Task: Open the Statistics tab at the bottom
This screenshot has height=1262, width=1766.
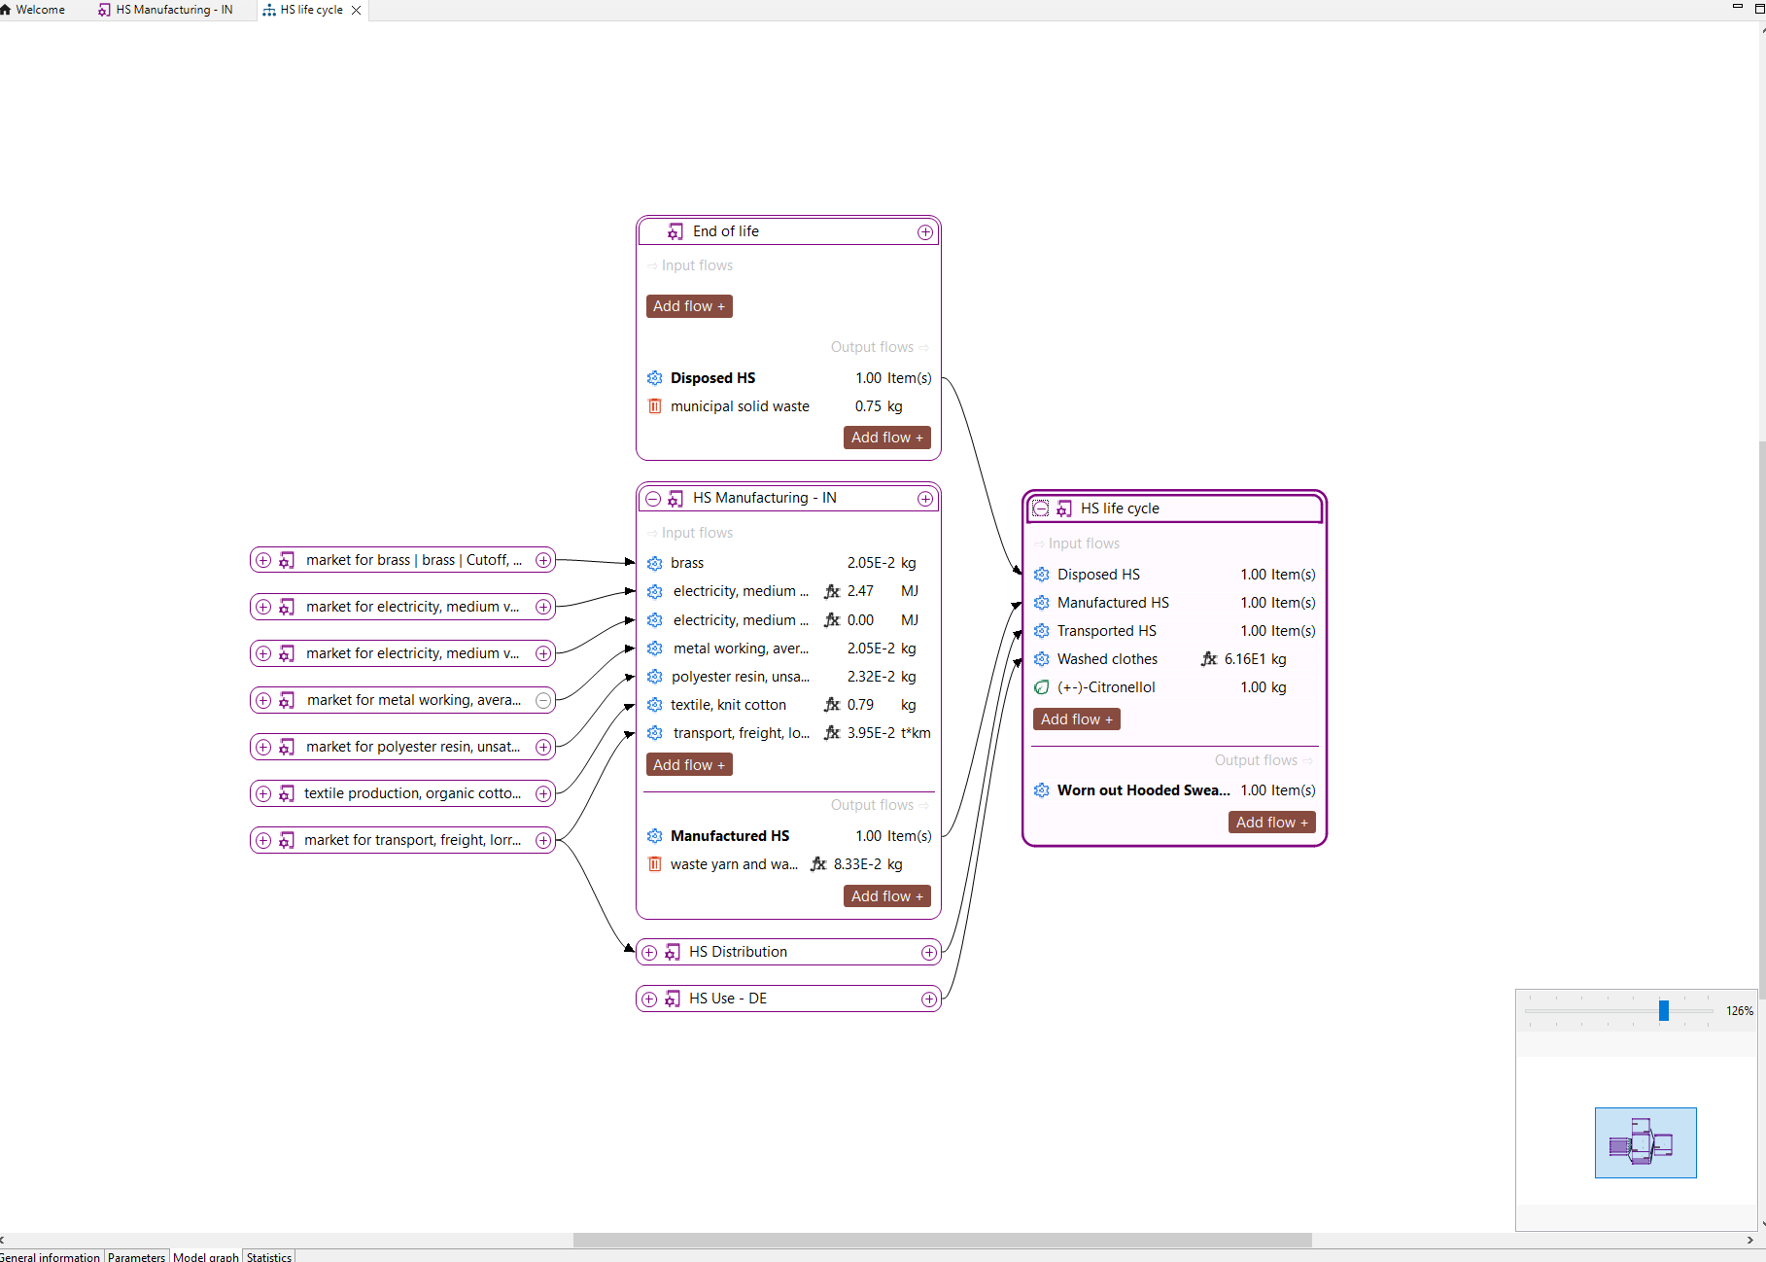Action: pos(269,1256)
